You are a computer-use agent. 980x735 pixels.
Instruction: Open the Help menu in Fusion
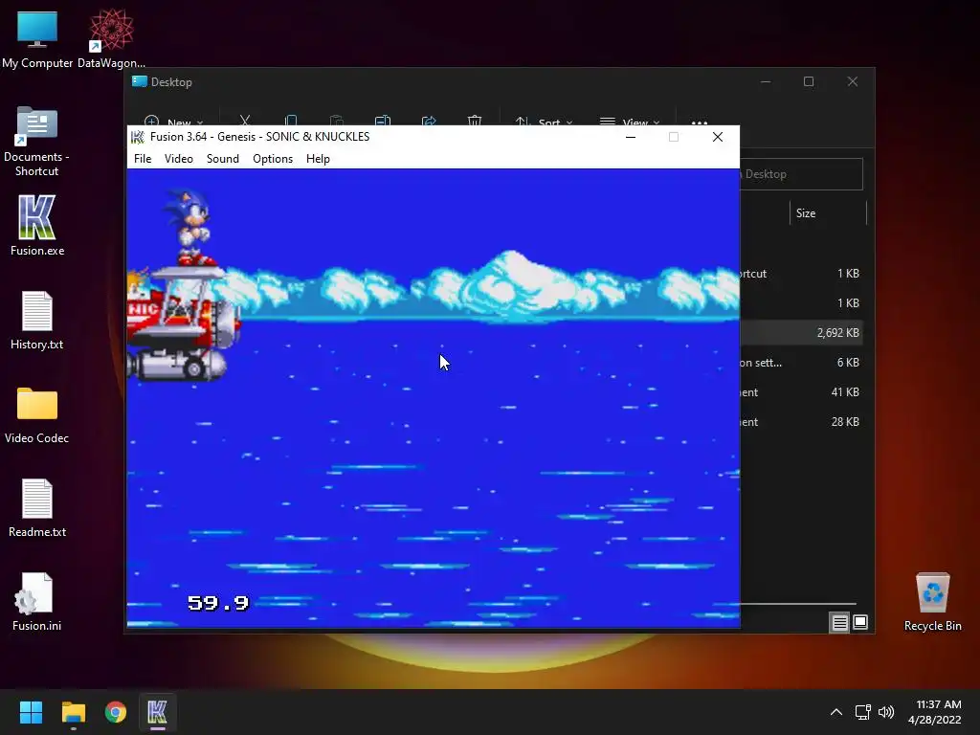pyautogui.click(x=318, y=159)
